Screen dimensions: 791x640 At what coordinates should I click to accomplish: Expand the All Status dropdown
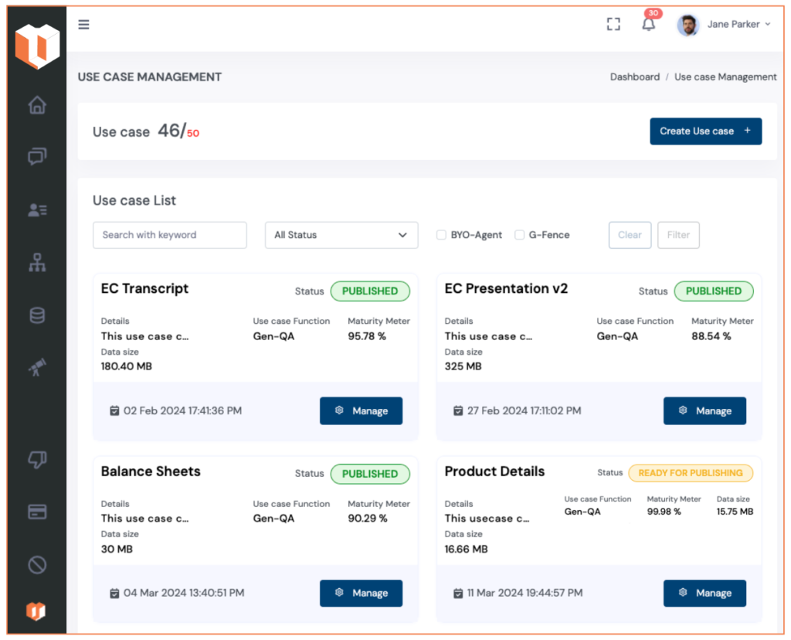[x=341, y=235]
